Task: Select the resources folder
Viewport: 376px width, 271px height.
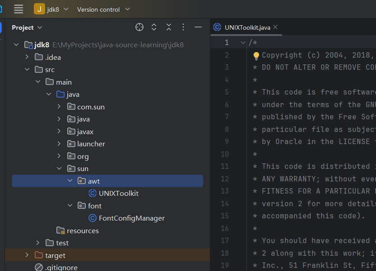Action: 83,230
